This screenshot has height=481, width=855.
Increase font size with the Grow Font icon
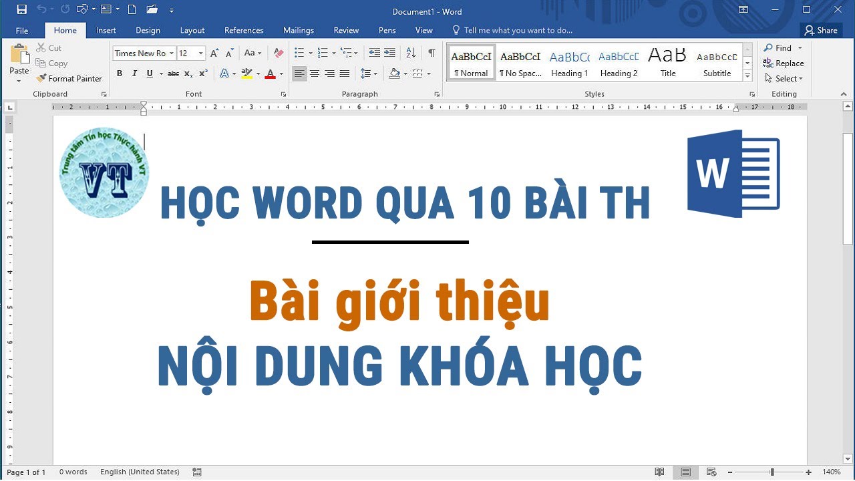(214, 53)
